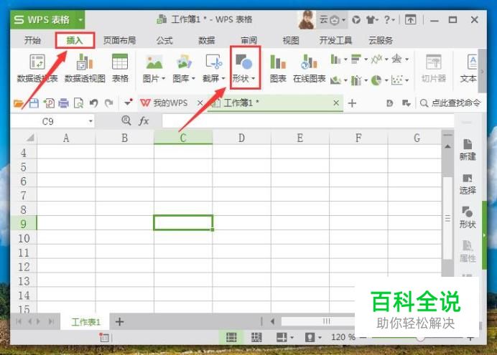The width and height of the screenshot is (497, 355).
Task: Click the fx insert function icon
Action: click(144, 120)
